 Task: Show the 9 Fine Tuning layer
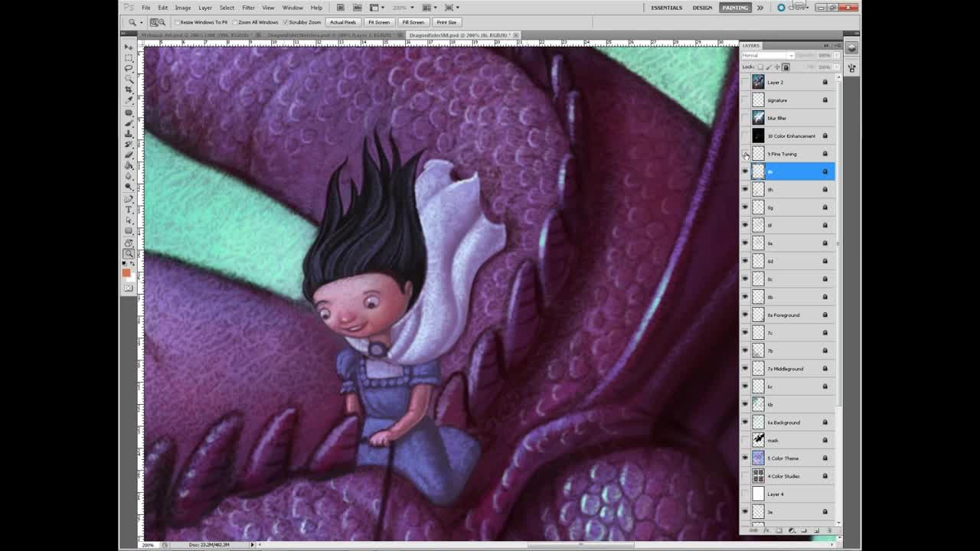click(x=746, y=154)
